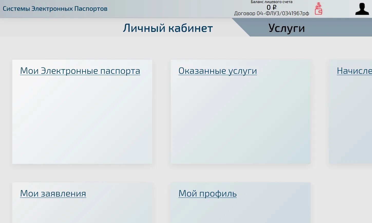Switch to the Услуги tab
Image resolution: width=372 pixels, height=223 pixels.
287,28
